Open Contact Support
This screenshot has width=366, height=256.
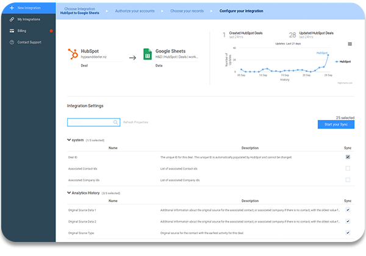pos(29,42)
